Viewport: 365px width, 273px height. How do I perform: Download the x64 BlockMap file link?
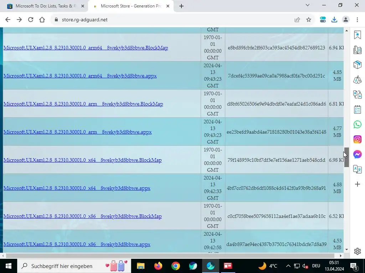coord(82,160)
